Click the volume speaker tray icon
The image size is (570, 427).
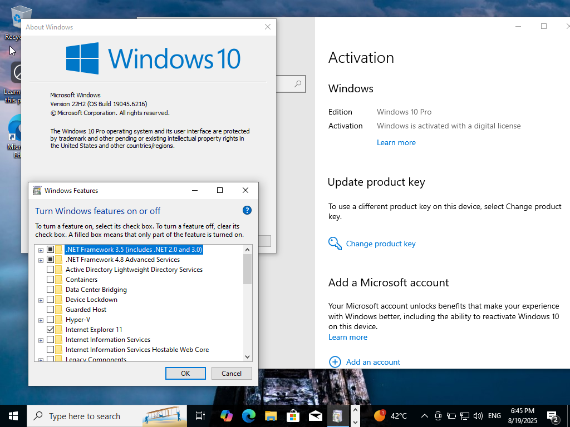click(x=478, y=416)
